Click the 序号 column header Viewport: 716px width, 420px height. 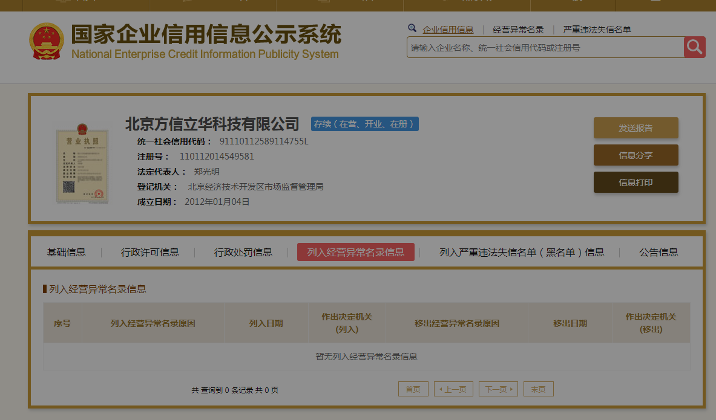[62, 323]
